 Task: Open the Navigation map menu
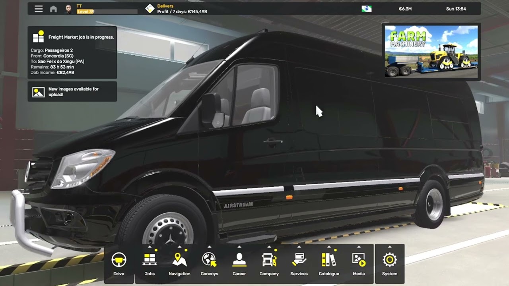pyautogui.click(x=179, y=264)
